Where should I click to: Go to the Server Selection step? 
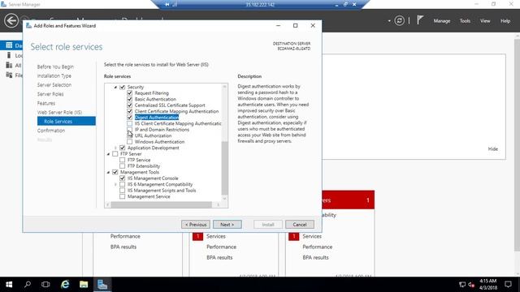[54, 84]
